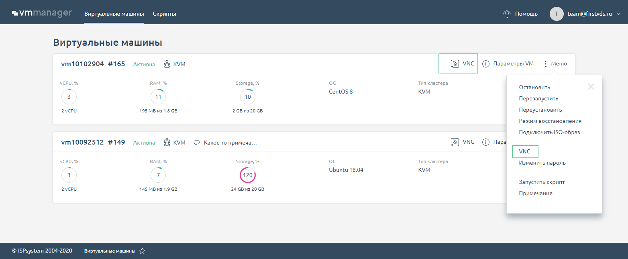Click the info icon for vm10092512 parameters

pos(486,142)
